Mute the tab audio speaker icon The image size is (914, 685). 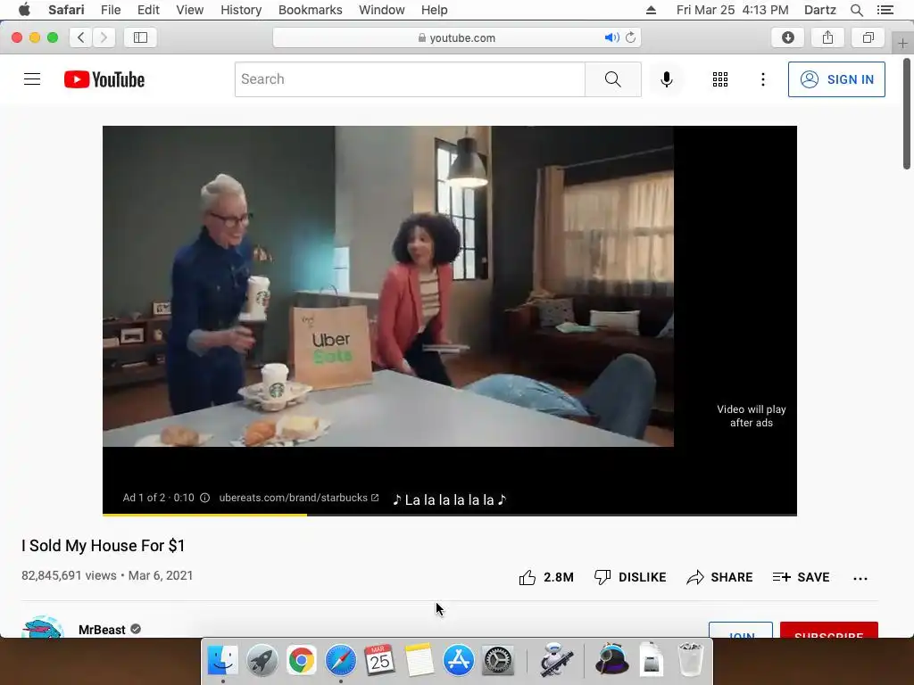[x=611, y=37]
